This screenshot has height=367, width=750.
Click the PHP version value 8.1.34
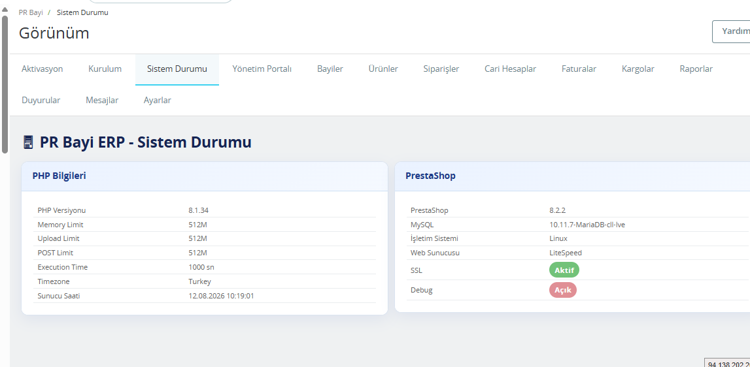(x=198, y=210)
